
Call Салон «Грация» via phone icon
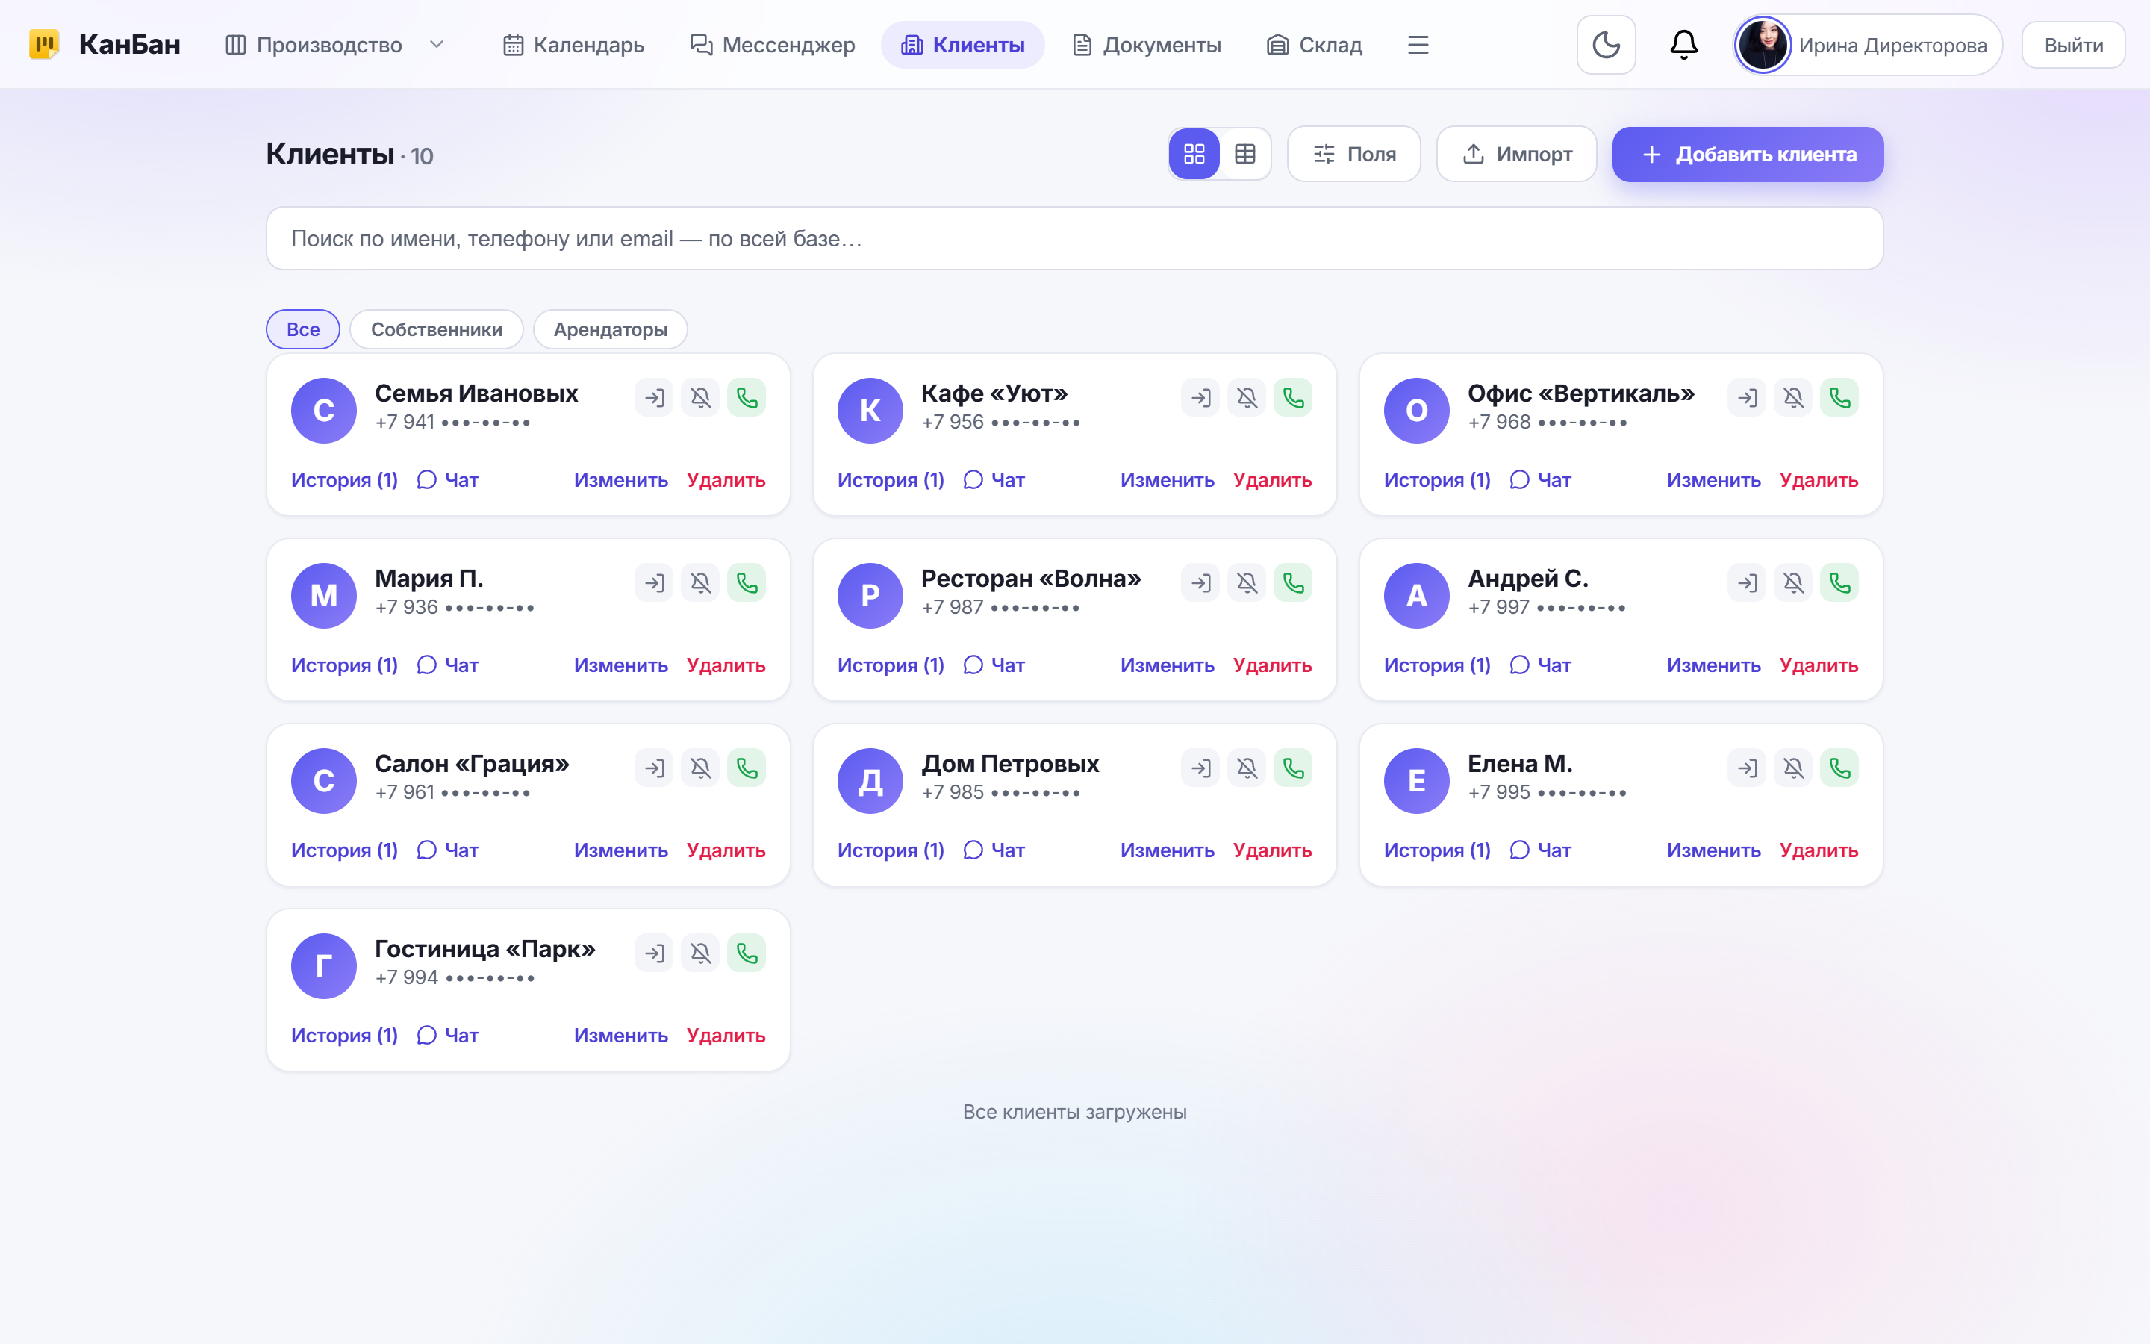747,767
